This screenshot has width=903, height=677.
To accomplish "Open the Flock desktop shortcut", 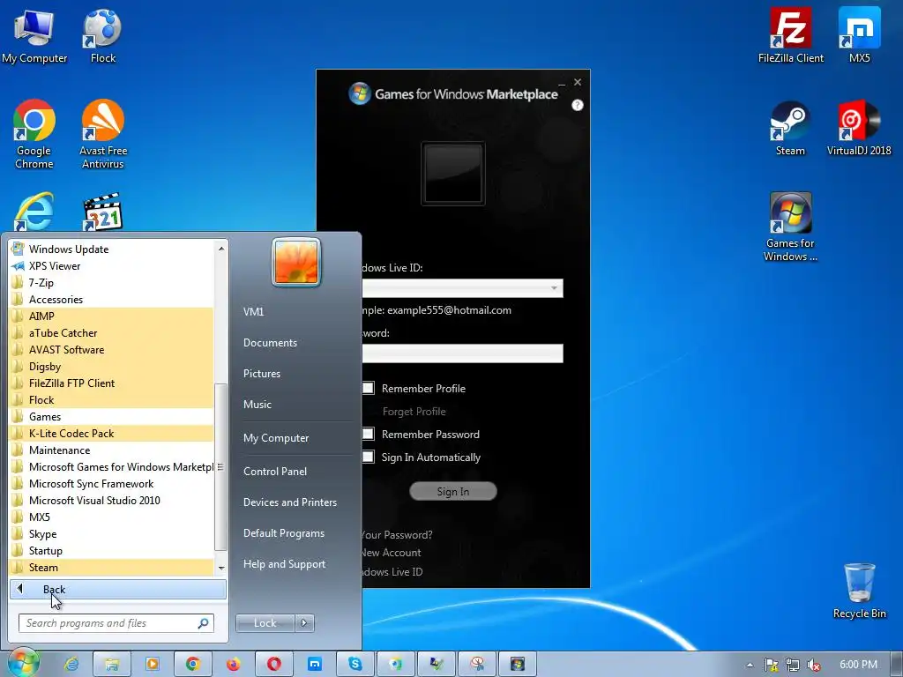I will [102, 36].
